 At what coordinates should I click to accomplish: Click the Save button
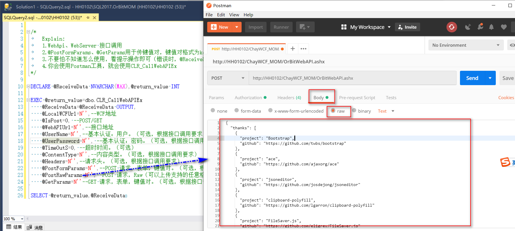[508, 78]
